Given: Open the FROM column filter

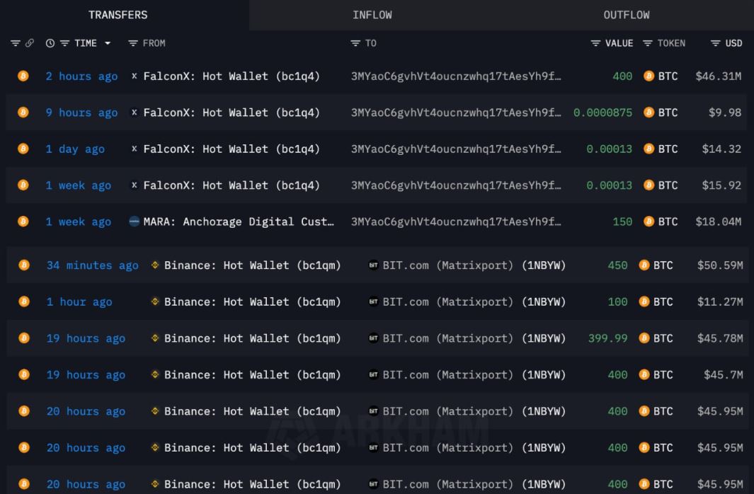Looking at the screenshot, I should coord(133,43).
